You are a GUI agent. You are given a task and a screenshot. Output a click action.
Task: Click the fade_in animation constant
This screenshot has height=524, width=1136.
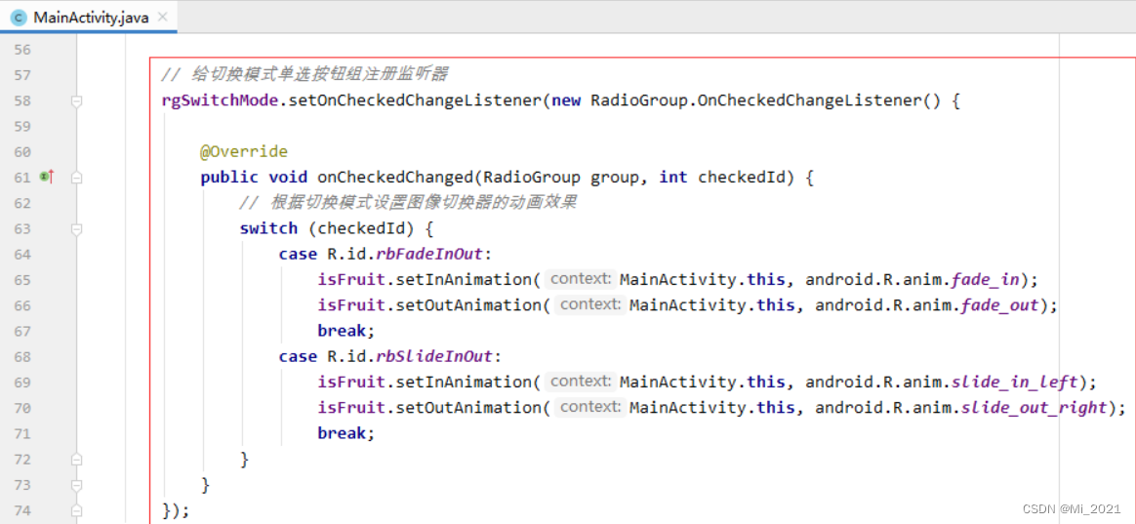pyautogui.click(x=986, y=280)
